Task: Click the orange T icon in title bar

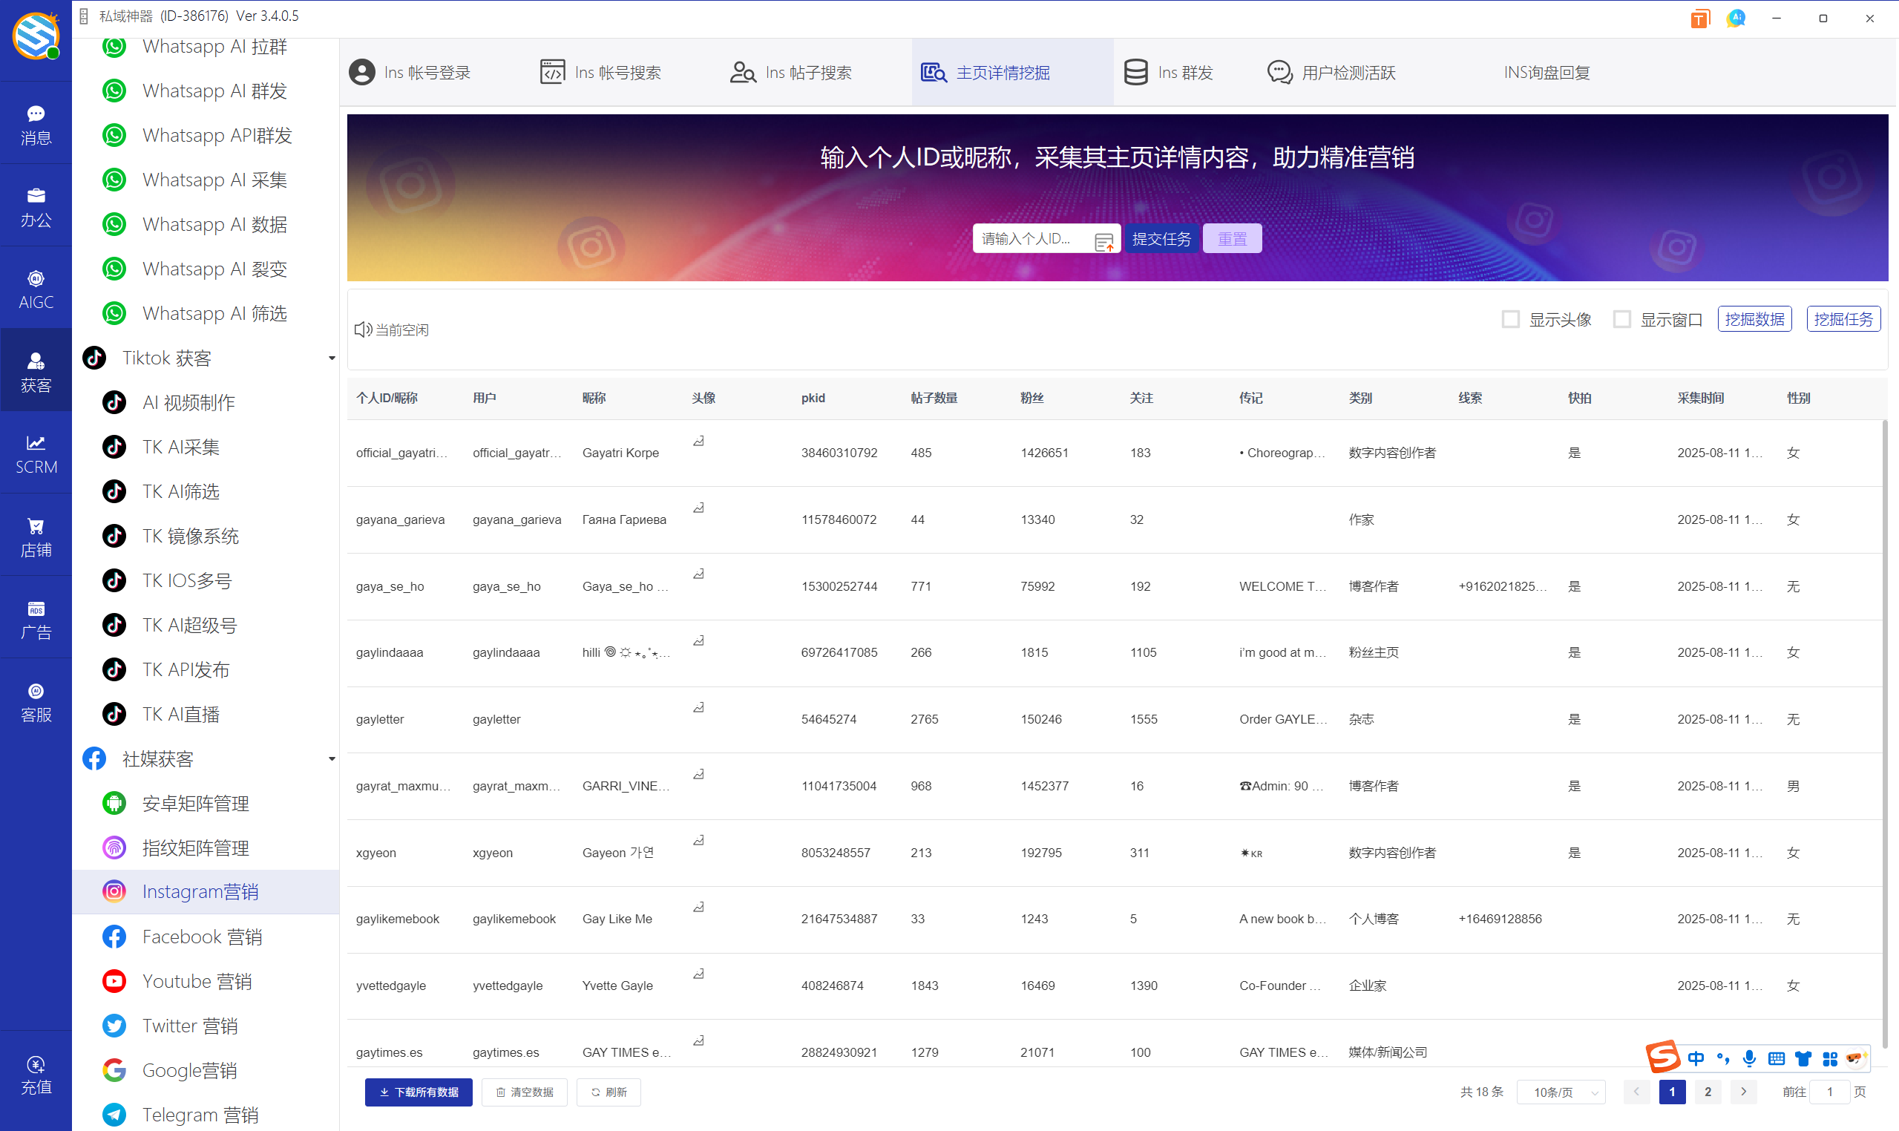Action: point(1699,19)
